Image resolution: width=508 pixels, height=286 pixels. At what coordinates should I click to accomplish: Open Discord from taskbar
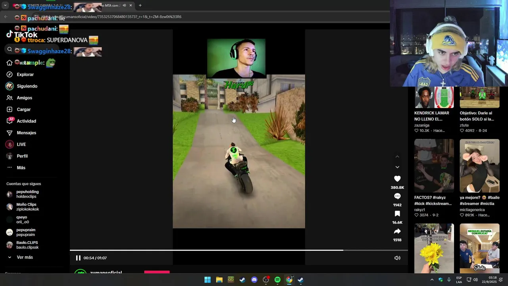254,280
